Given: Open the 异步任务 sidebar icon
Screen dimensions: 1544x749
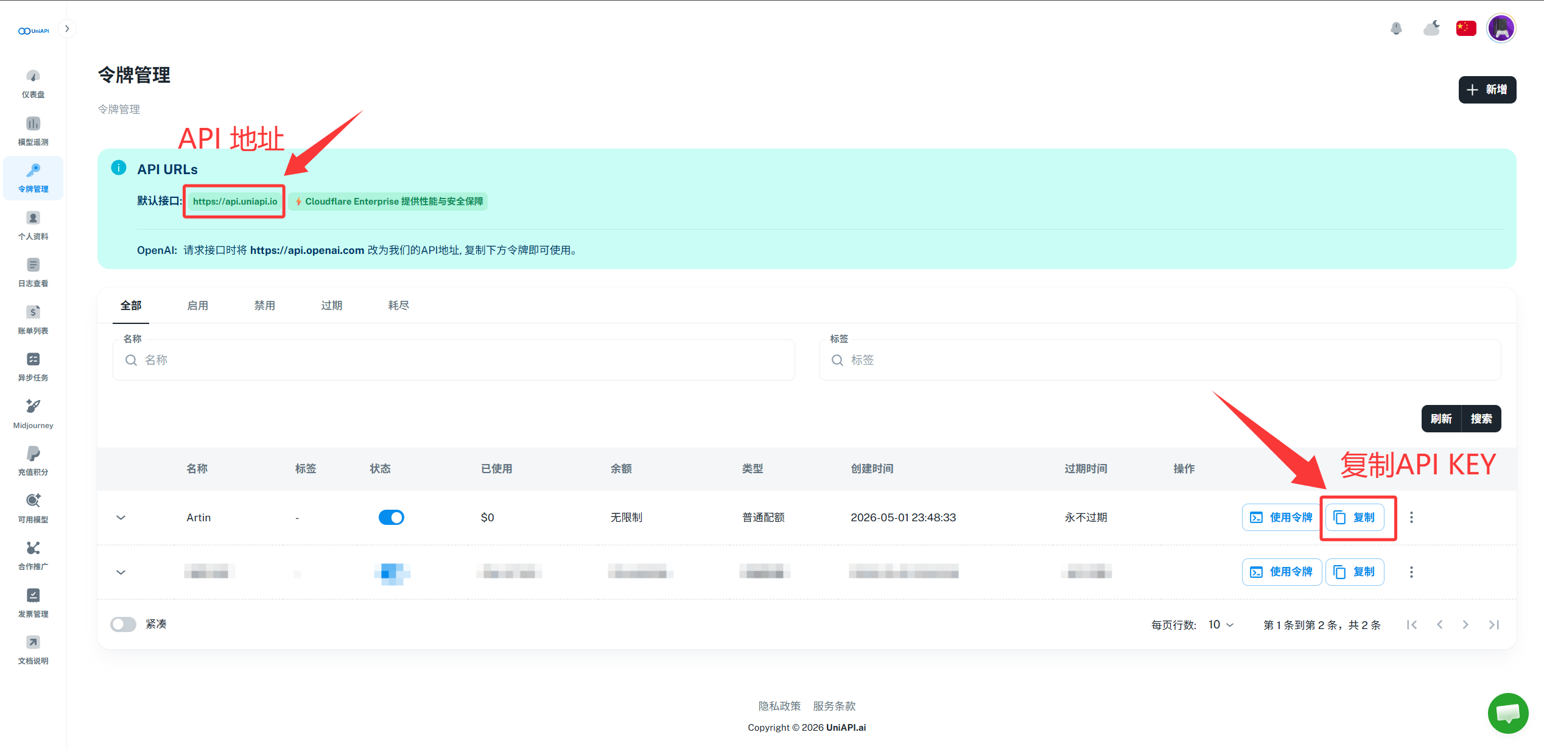Looking at the screenshot, I should 33,359.
